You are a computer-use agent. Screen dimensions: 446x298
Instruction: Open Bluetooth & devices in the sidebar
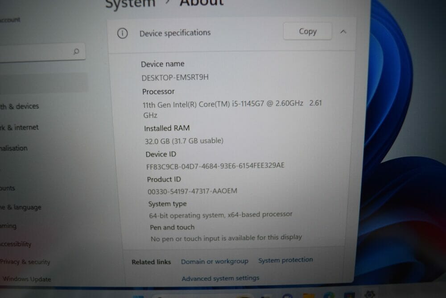(x=19, y=106)
